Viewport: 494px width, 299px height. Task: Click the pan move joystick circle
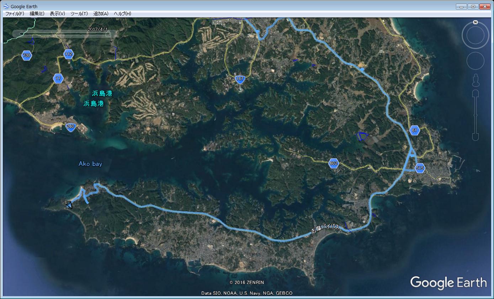475,60
